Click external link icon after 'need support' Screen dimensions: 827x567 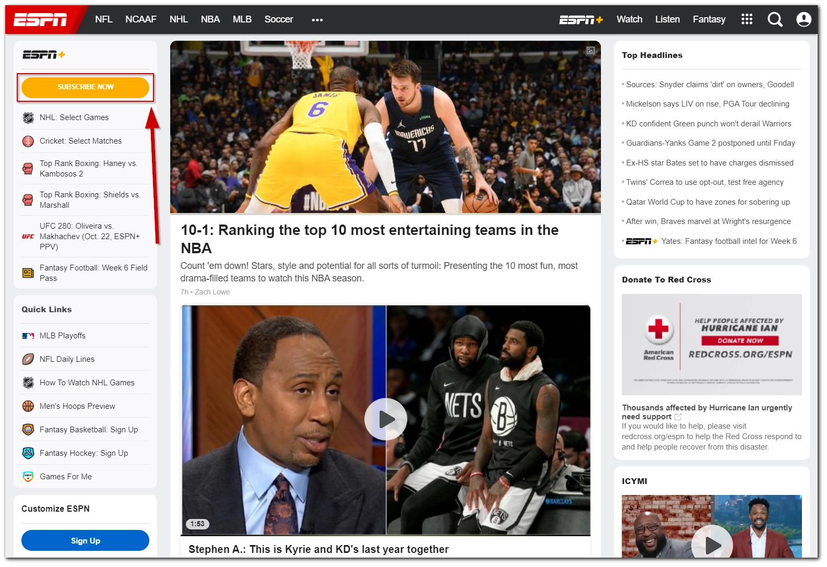(x=678, y=417)
